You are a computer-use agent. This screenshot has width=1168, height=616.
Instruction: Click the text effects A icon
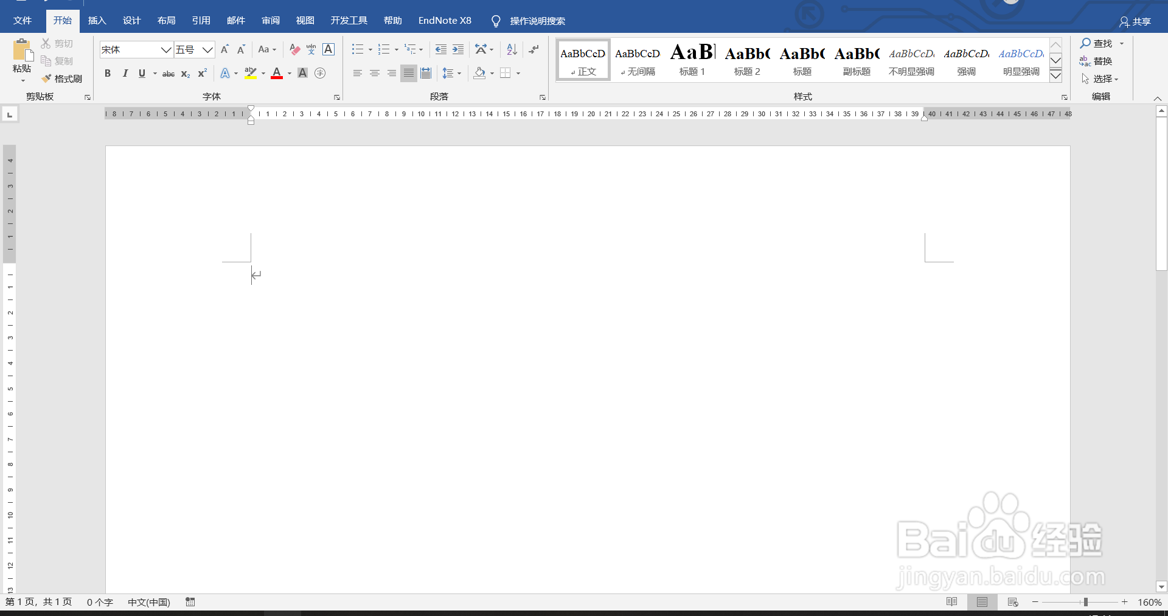(x=225, y=73)
